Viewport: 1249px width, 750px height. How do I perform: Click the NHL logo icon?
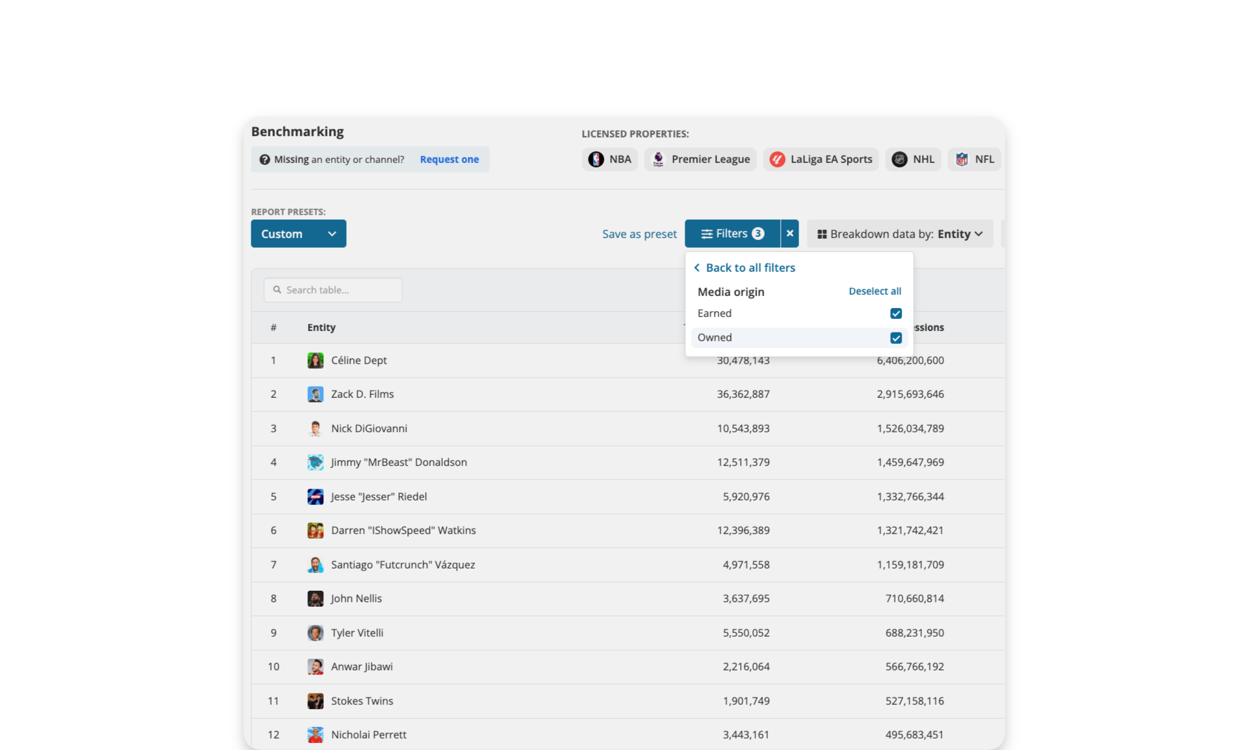pos(899,159)
